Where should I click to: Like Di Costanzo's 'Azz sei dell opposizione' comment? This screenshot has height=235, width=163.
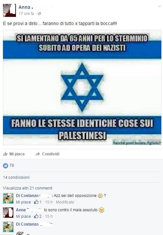point(23,202)
